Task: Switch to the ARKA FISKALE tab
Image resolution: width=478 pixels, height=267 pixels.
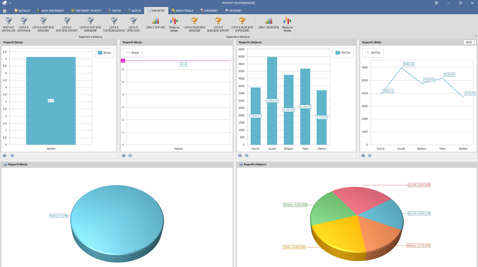Action: pyautogui.click(x=182, y=11)
